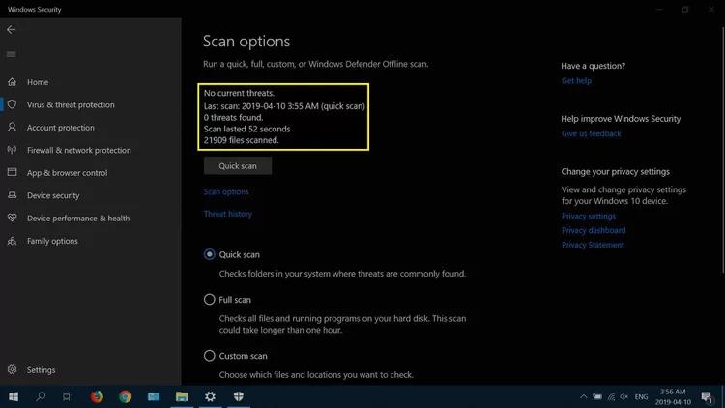
Task: Click Give us feedback link
Action: click(x=592, y=133)
